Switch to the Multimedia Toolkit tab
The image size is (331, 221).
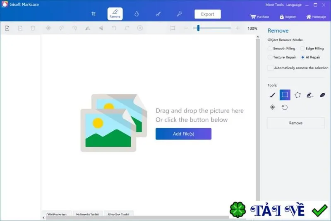click(x=87, y=214)
